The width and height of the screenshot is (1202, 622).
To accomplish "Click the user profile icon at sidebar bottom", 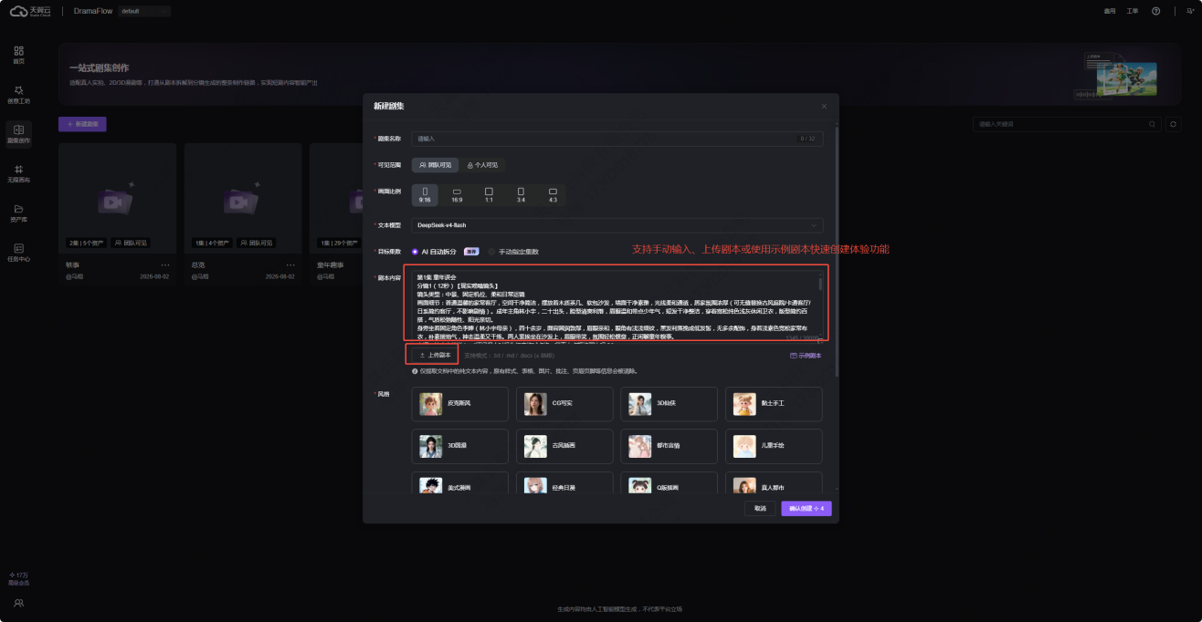I will coord(18,603).
